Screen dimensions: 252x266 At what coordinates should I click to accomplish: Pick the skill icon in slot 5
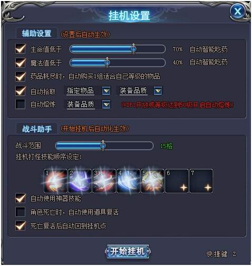click(x=153, y=181)
